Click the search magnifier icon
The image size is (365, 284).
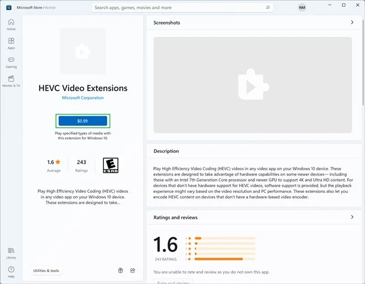tap(268, 7)
